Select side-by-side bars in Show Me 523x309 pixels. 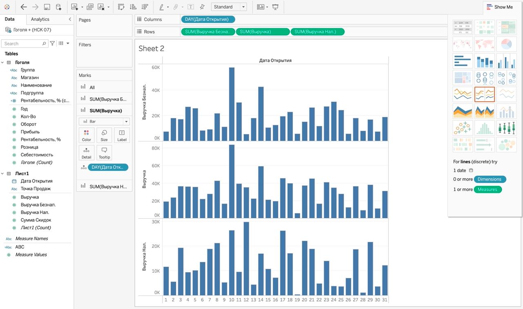[x=506, y=61]
